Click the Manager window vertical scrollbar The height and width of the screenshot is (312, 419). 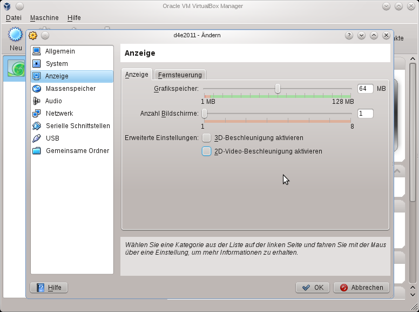(413, 132)
